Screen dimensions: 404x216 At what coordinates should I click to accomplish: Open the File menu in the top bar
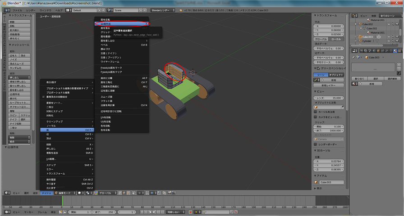click(x=17, y=9)
